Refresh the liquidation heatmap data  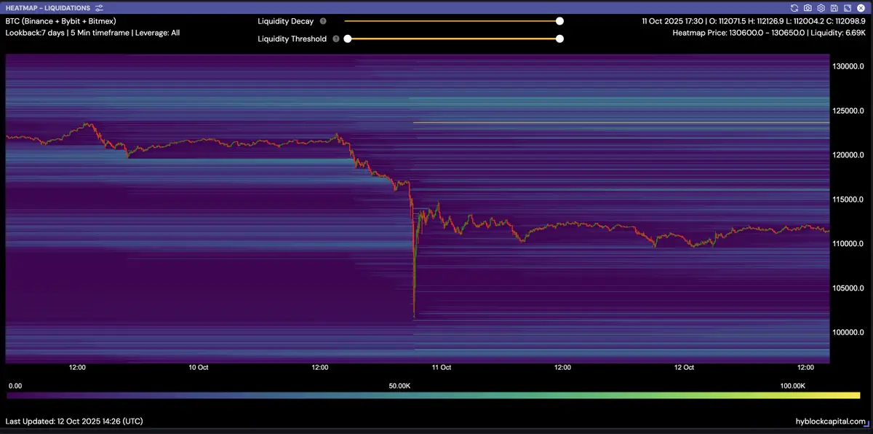click(x=794, y=7)
